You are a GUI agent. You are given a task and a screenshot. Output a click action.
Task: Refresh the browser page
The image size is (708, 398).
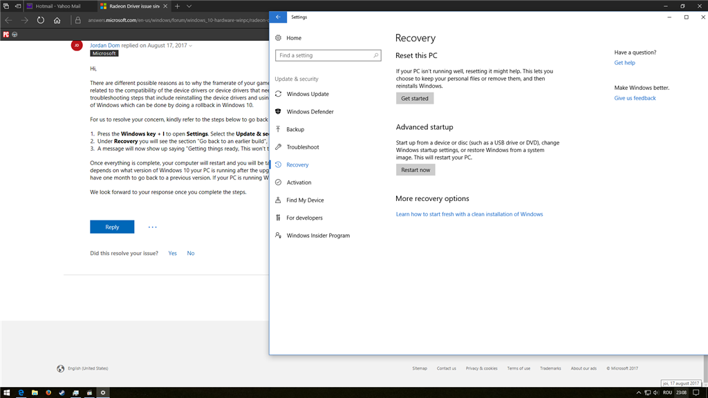pos(41,20)
